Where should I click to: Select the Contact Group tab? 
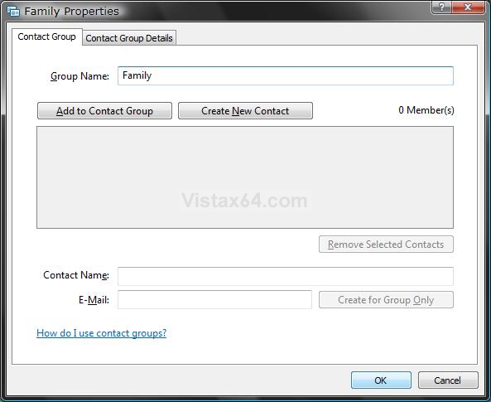coord(47,36)
